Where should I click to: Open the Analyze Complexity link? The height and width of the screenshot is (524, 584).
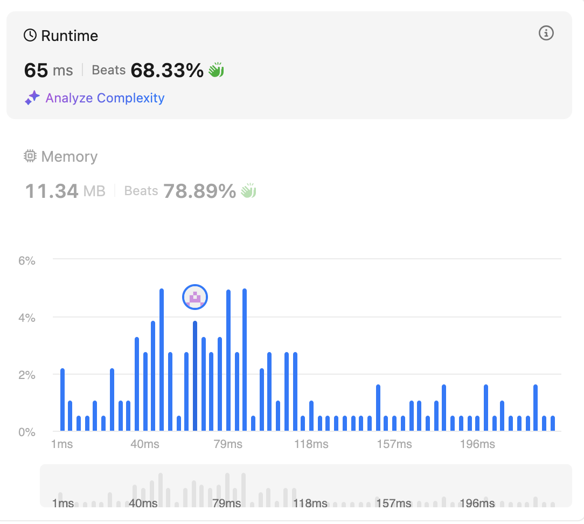[x=105, y=98]
